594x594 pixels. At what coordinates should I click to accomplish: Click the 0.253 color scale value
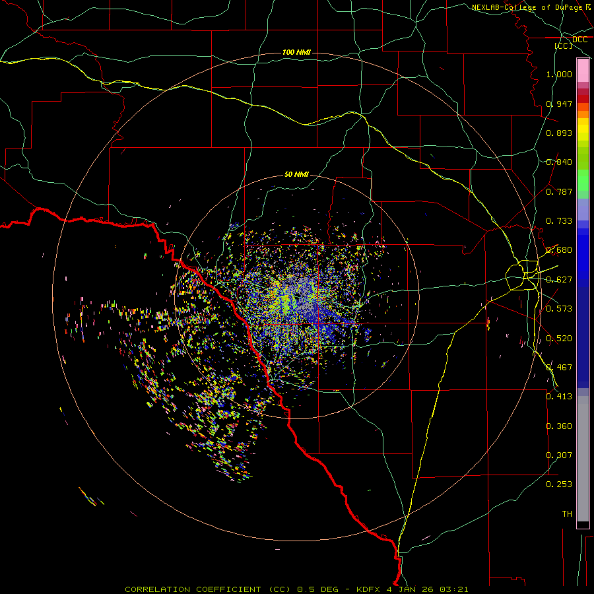559,484
